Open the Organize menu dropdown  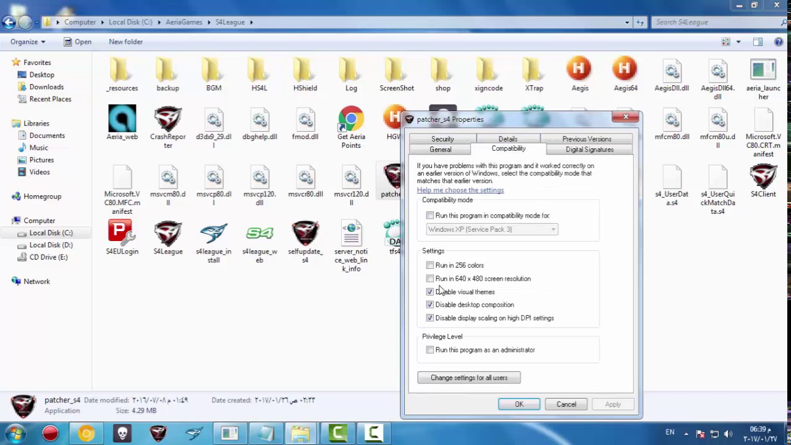click(x=28, y=41)
